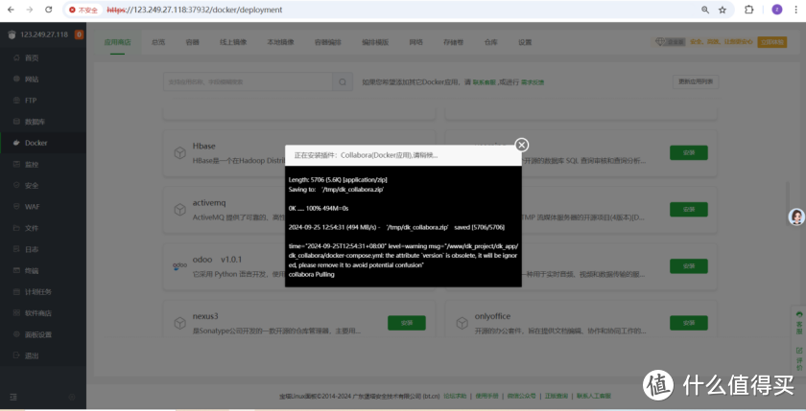Open the 需求反馈 link
This screenshot has width=806, height=411.
pos(533,82)
